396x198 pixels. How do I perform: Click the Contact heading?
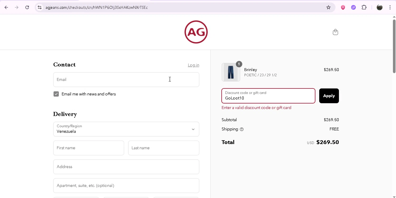pyautogui.click(x=64, y=65)
